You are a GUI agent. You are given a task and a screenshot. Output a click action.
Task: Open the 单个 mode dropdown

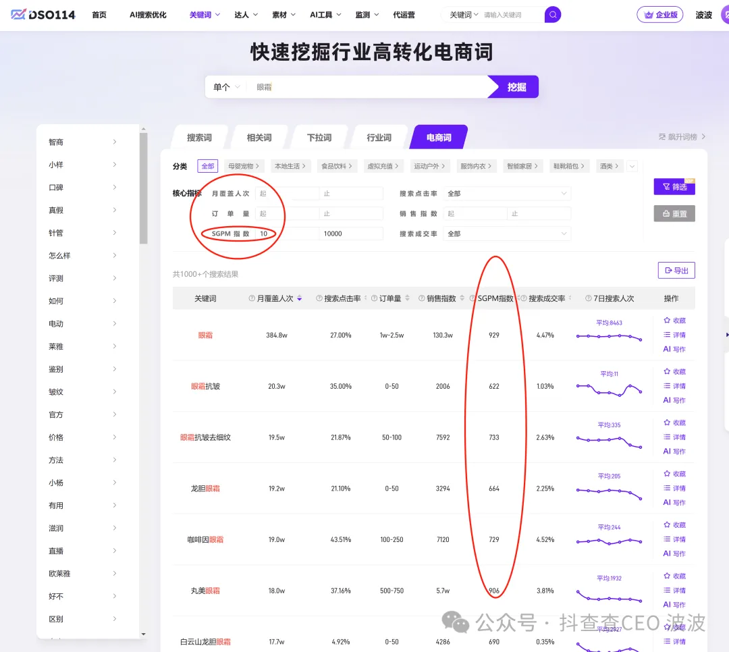[226, 87]
